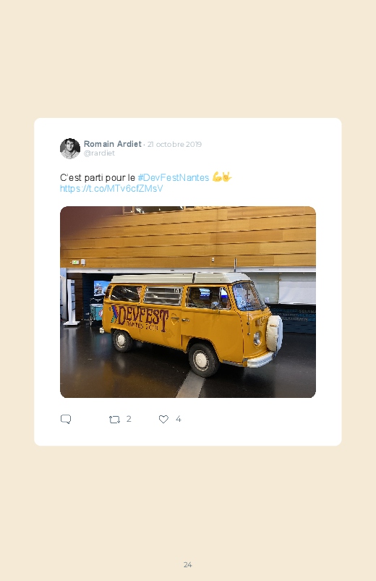Click the green exit sign in photo

pyautogui.click(x=75, y=263)
